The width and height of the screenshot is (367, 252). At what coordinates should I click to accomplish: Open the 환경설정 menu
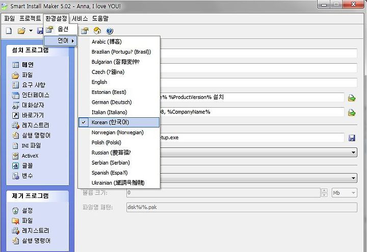(56, 18)
